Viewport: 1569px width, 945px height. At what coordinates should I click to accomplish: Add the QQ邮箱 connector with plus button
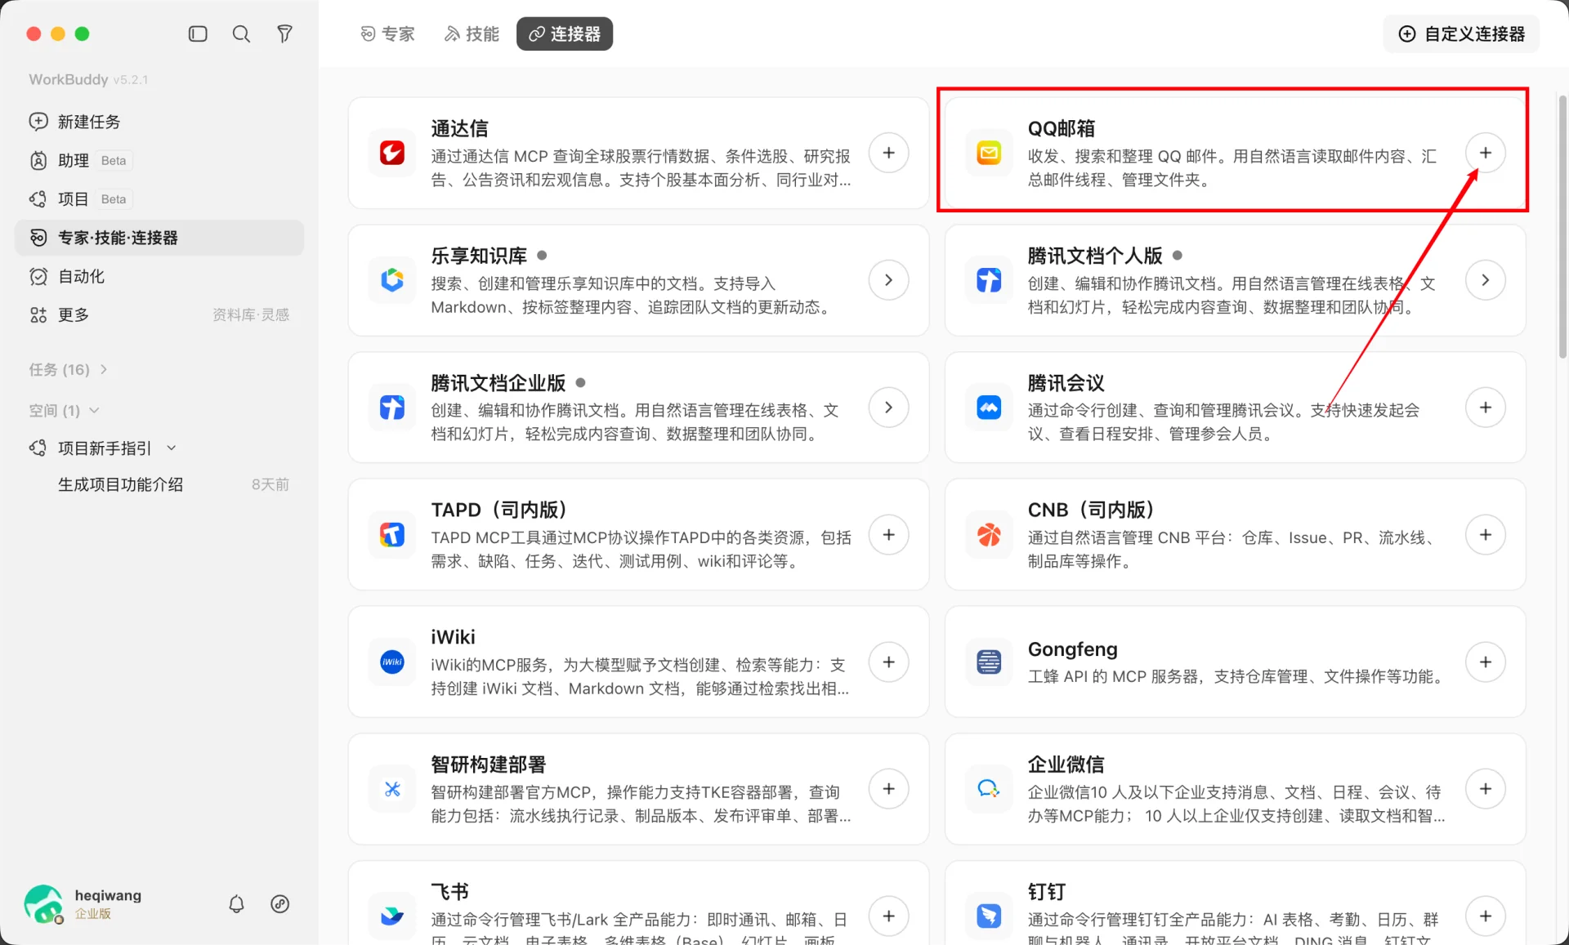point(1485,153)
